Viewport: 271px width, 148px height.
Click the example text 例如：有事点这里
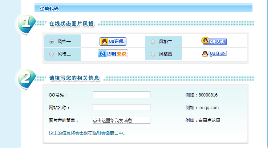coord(203,120)
